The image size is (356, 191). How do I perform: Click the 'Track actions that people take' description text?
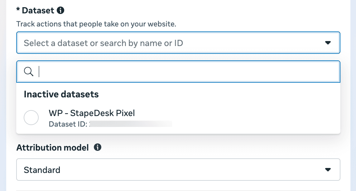tap(96, 24)
